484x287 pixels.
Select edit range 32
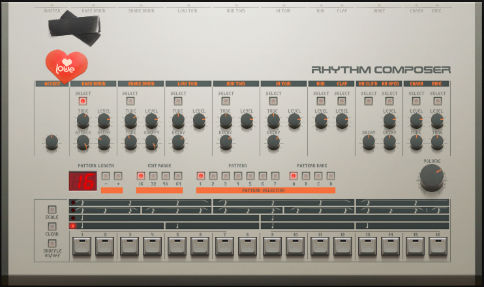click(153, 176)
